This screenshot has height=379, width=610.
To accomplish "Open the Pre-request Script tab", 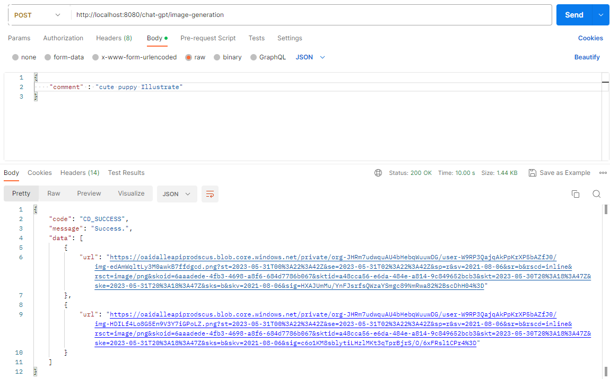I will coord(208,38).
